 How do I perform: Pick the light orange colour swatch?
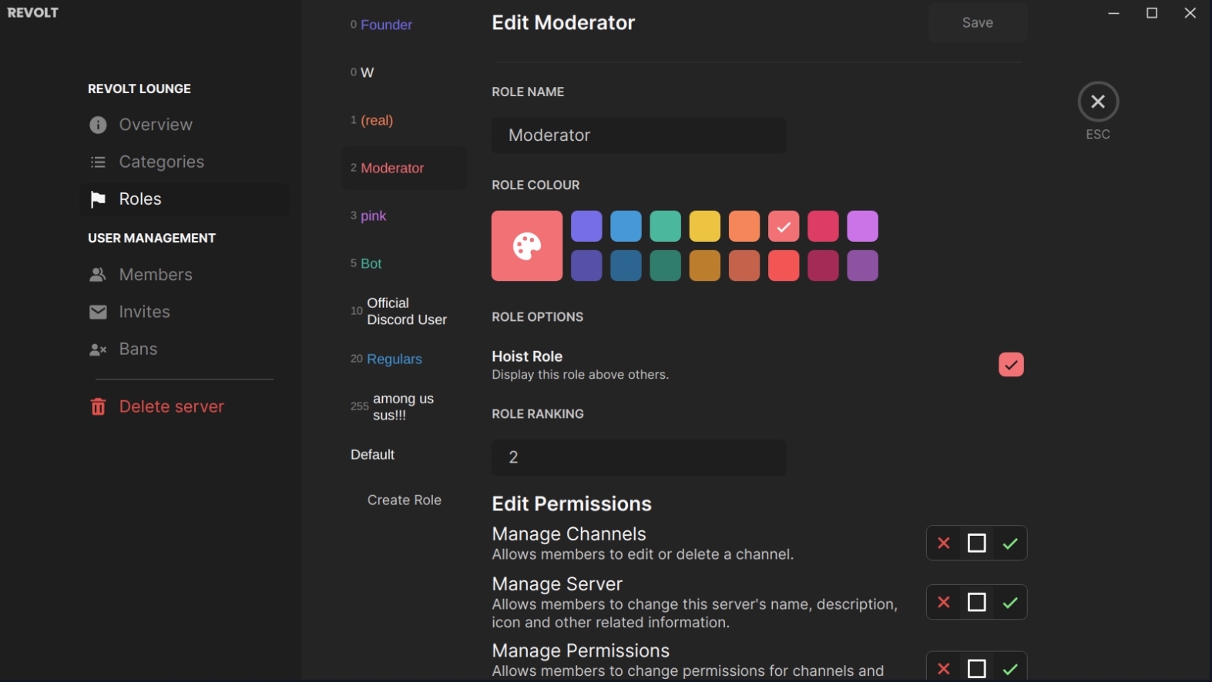point(744,226)
